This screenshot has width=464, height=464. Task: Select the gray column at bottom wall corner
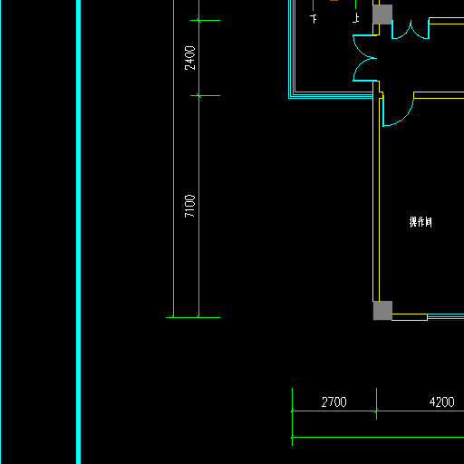pyautogui.click(x=382, y=310)
